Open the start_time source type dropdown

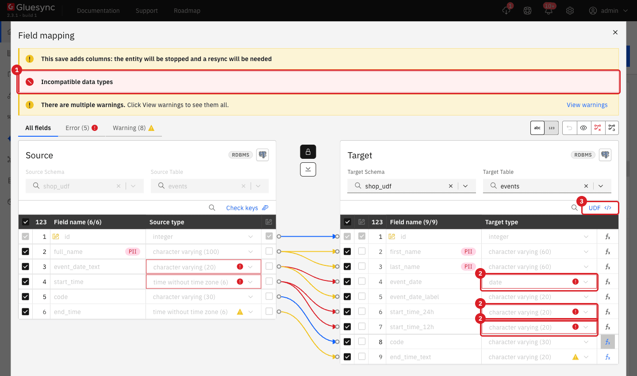point(250,282)
